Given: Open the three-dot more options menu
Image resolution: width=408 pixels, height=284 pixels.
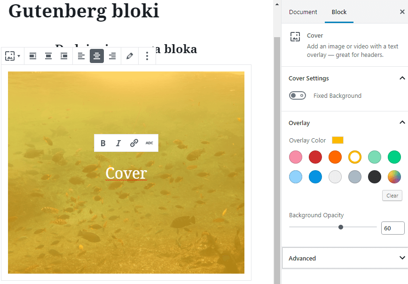Looking at the screenshot, I should tap(147, 56).
